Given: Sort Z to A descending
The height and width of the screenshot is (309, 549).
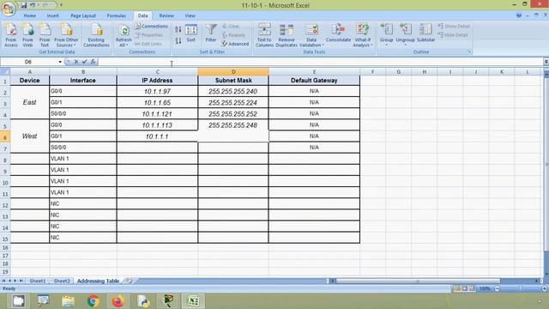Looking at the screenshot, I should pos(178,40).
